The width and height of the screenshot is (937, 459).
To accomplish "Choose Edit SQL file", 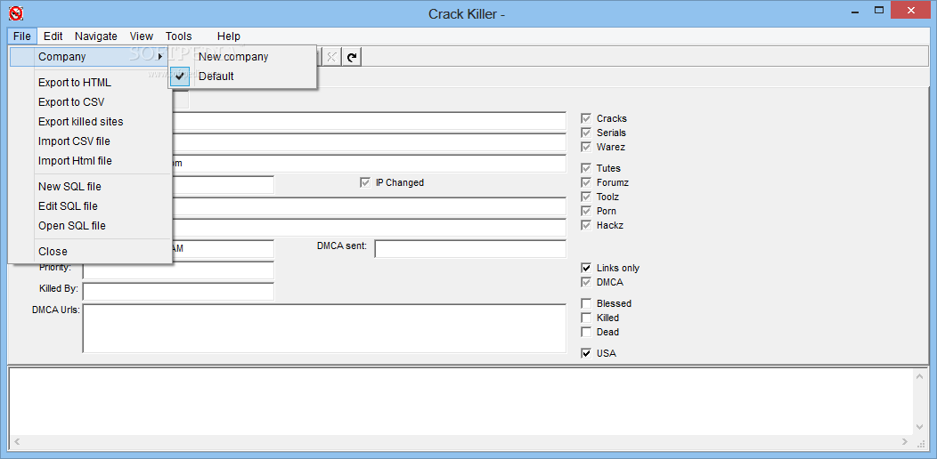I will (x=91, y=205).
